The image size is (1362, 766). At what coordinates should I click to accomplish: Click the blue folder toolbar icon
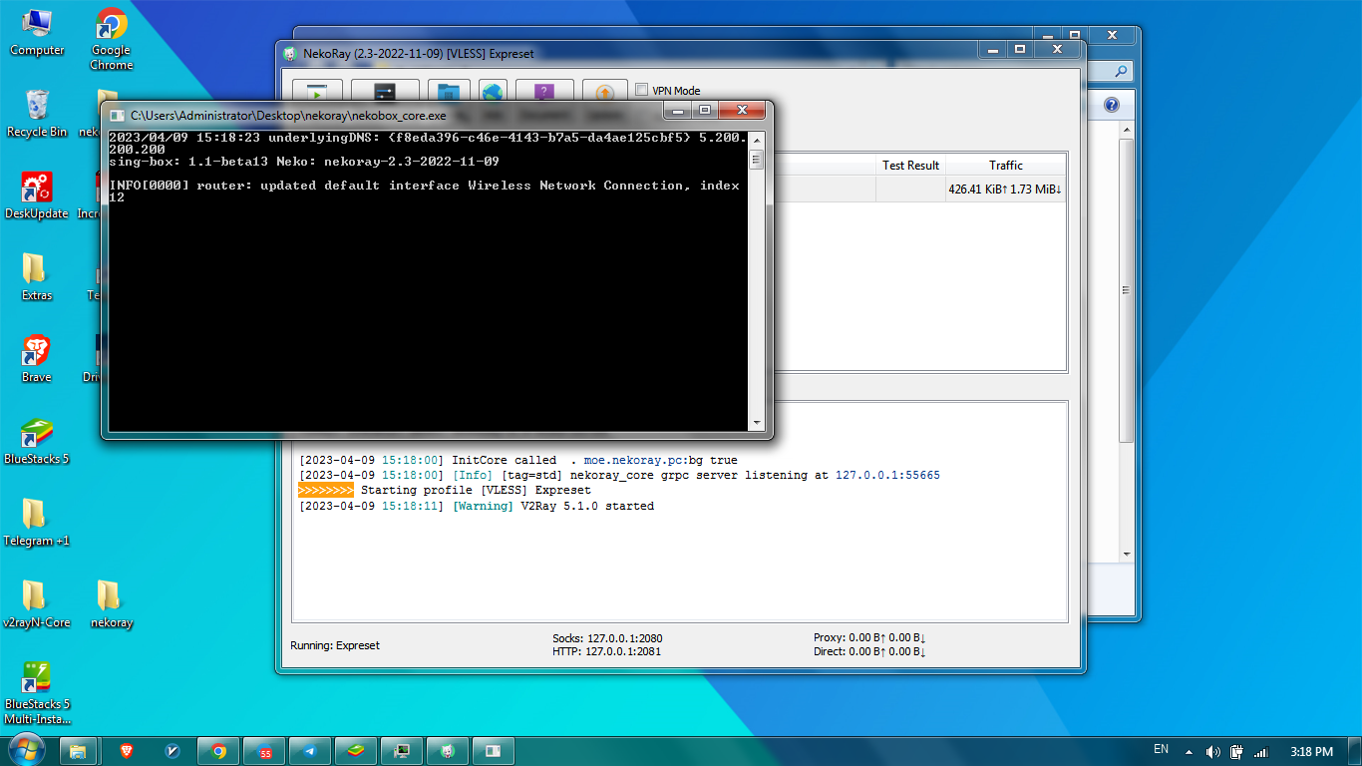coord(449,90)
